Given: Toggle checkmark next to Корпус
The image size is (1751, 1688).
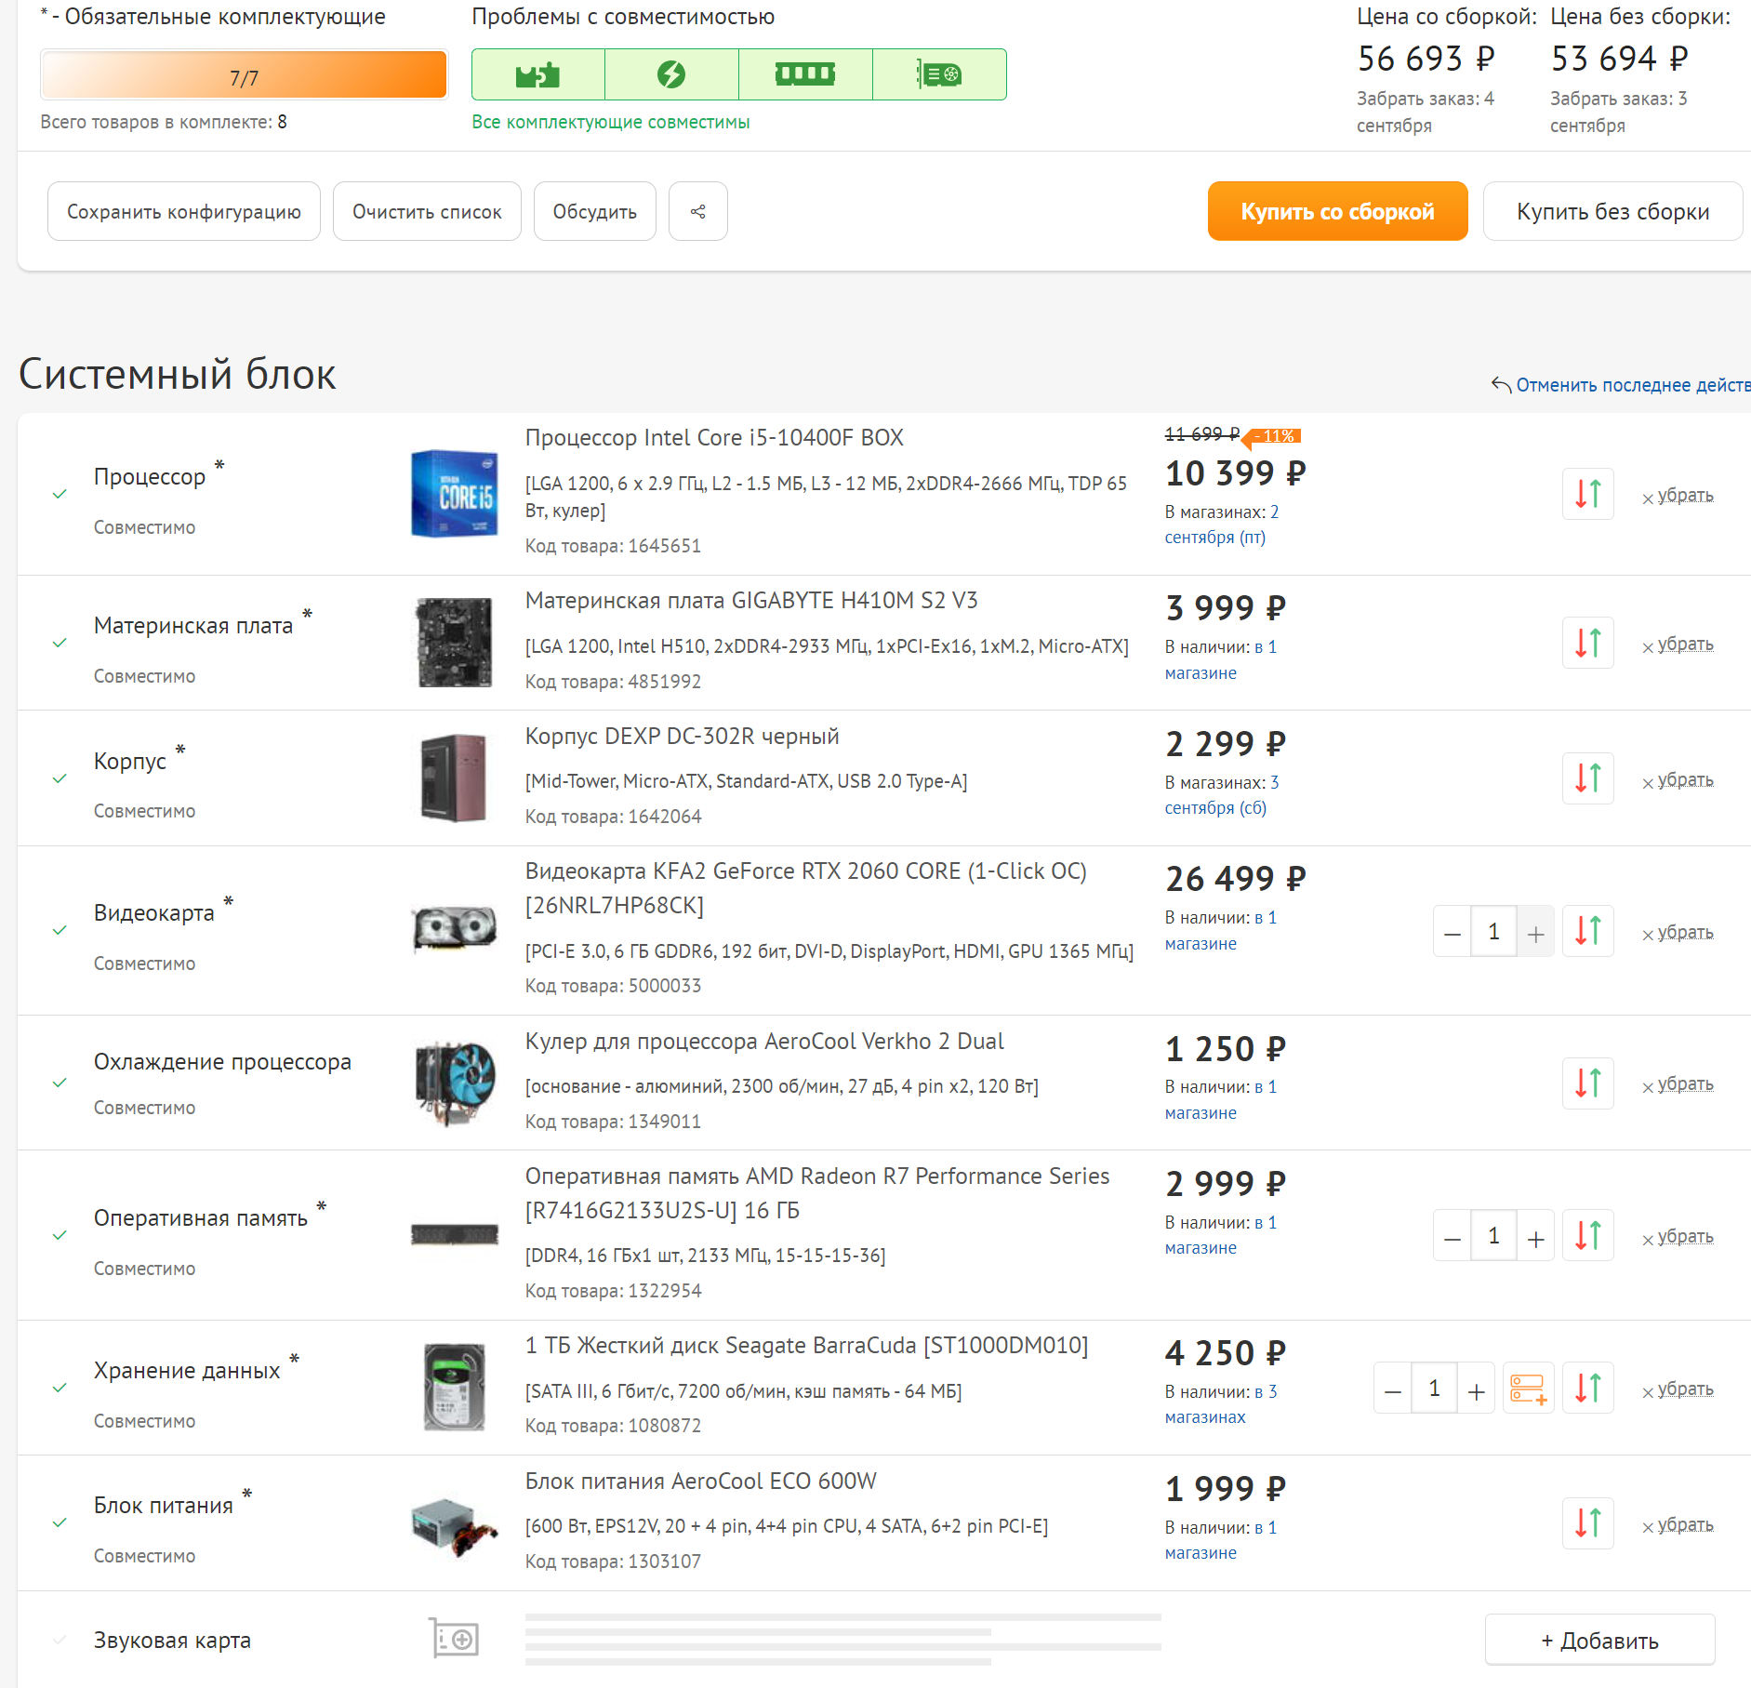Looking at the screenshot, I should pos(60,778).
